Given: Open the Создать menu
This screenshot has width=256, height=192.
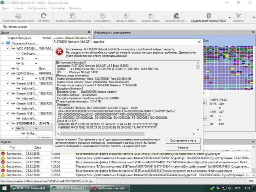Looking at the screenshot, I should 18,8.
